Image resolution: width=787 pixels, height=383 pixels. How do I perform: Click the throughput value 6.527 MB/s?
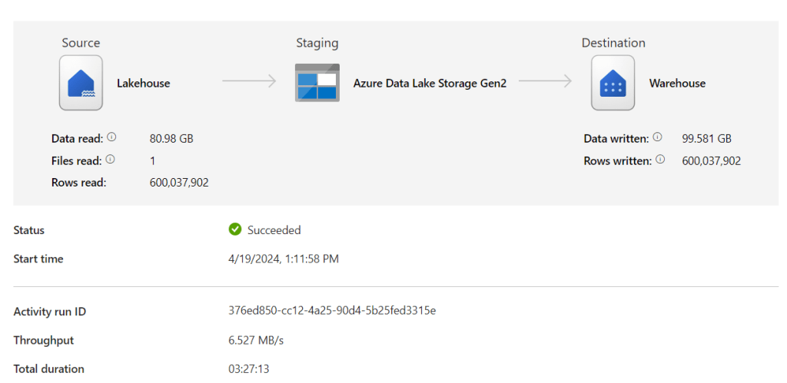pos(257,340)
